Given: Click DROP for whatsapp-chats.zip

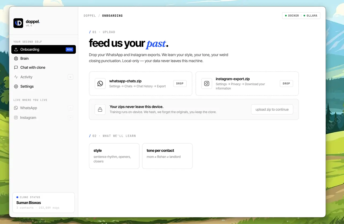Looking at the screenshot, I should pos(180,84).
